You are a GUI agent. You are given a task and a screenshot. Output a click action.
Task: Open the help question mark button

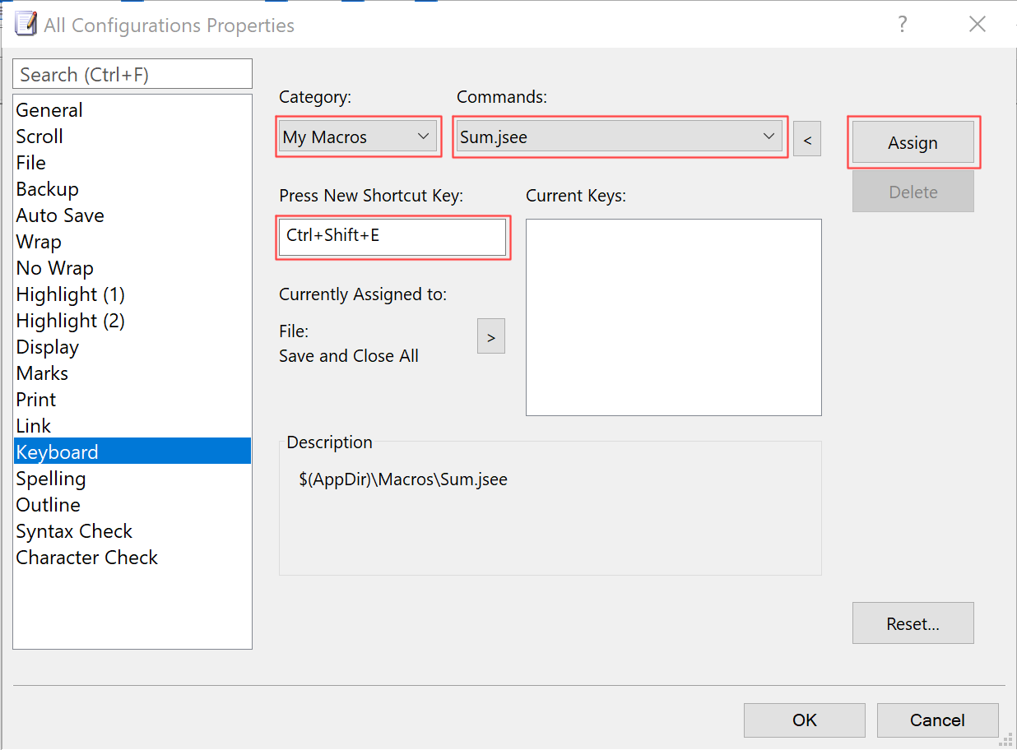(x=903, y=24)
